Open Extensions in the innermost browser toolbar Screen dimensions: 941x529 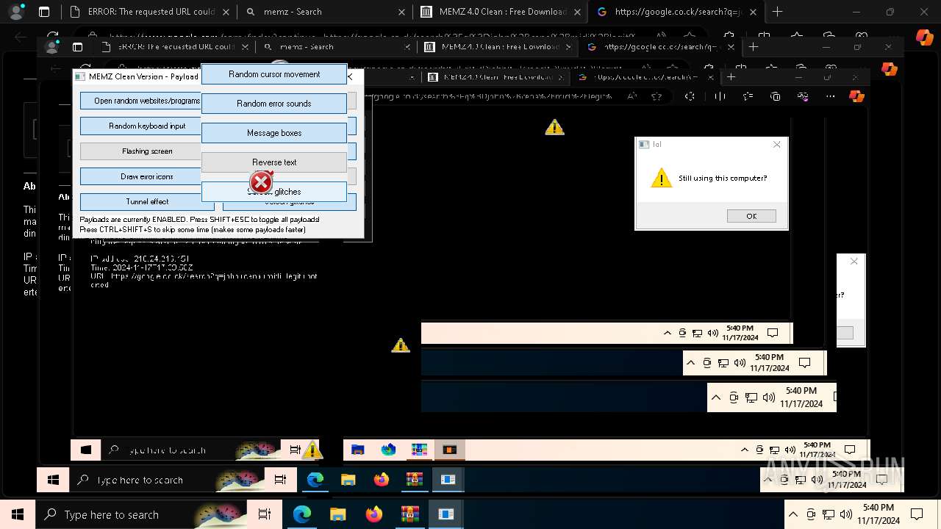pos(690,96)
